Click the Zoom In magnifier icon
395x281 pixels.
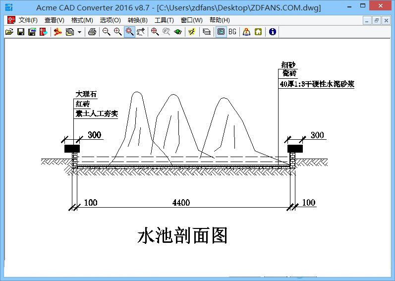click(x=117, y=32)
